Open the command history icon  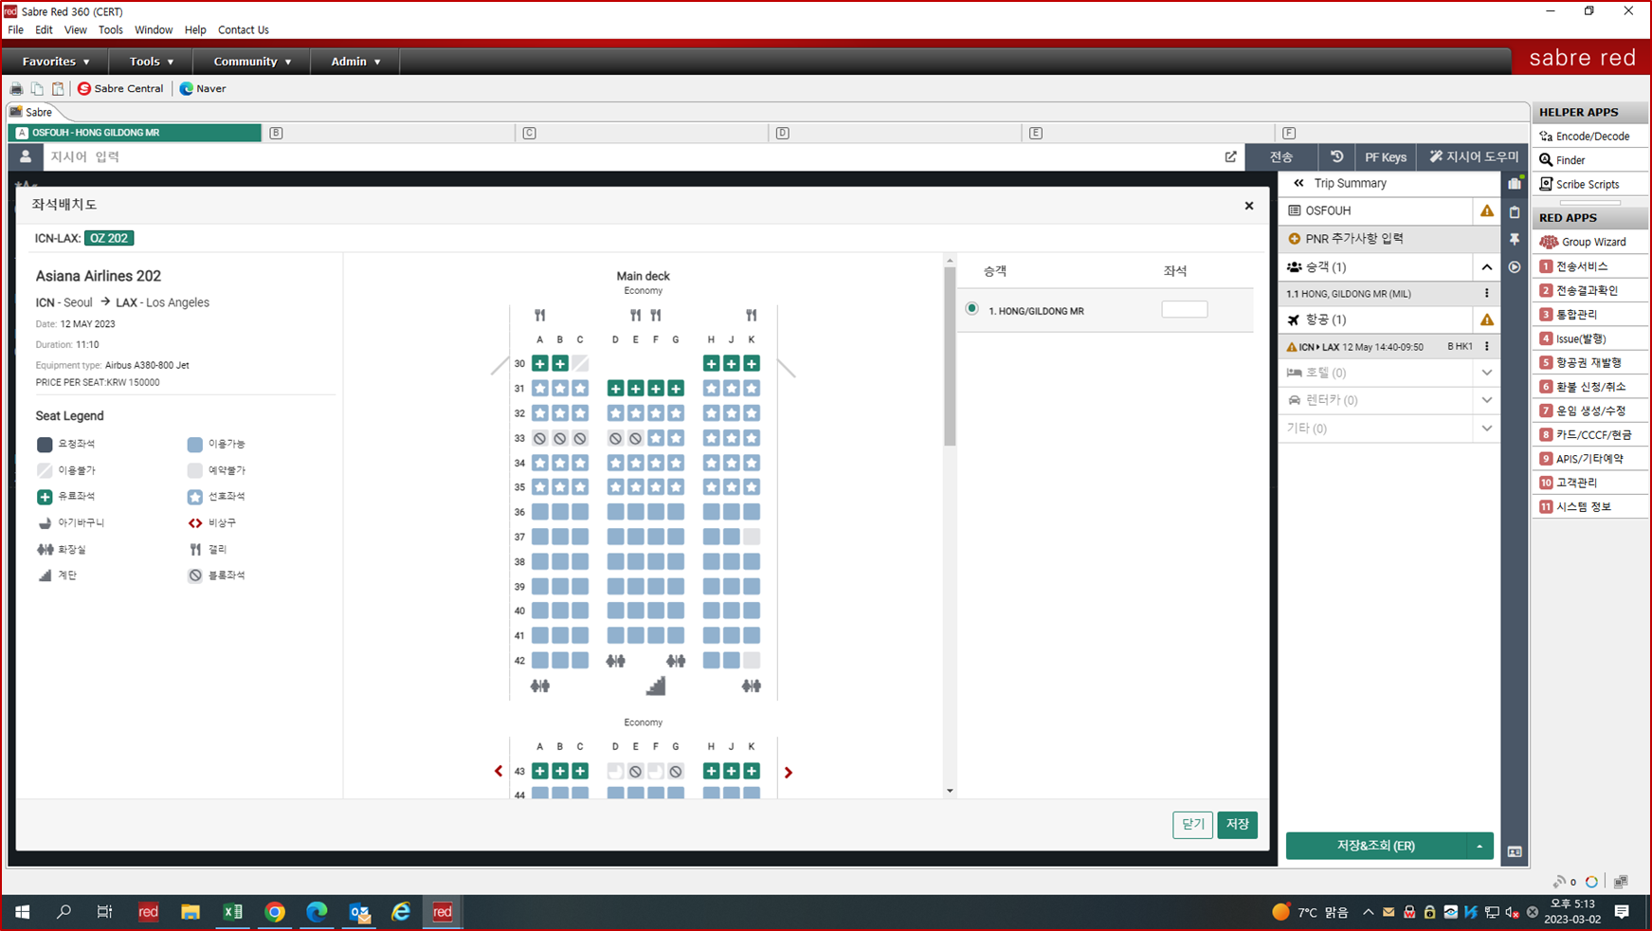1336,157
